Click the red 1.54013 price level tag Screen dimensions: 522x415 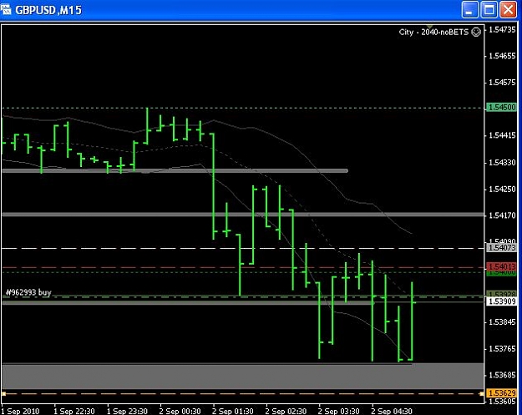click(x=501, y=266)
